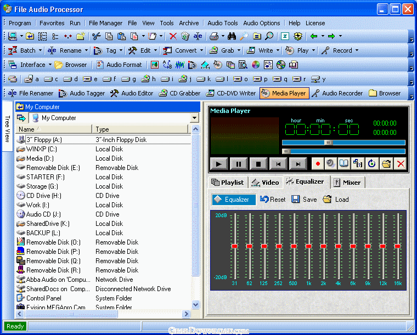Viewport: 417px width, 335px height.
Task: Click the green Forward arrow
Action: coord(331,36)
